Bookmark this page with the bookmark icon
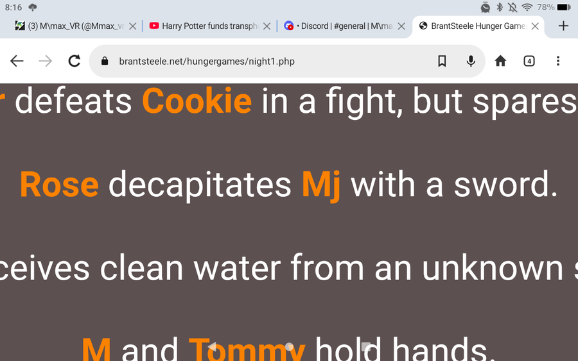The height and width of the screenshot is (361, 578). [442, 61]
